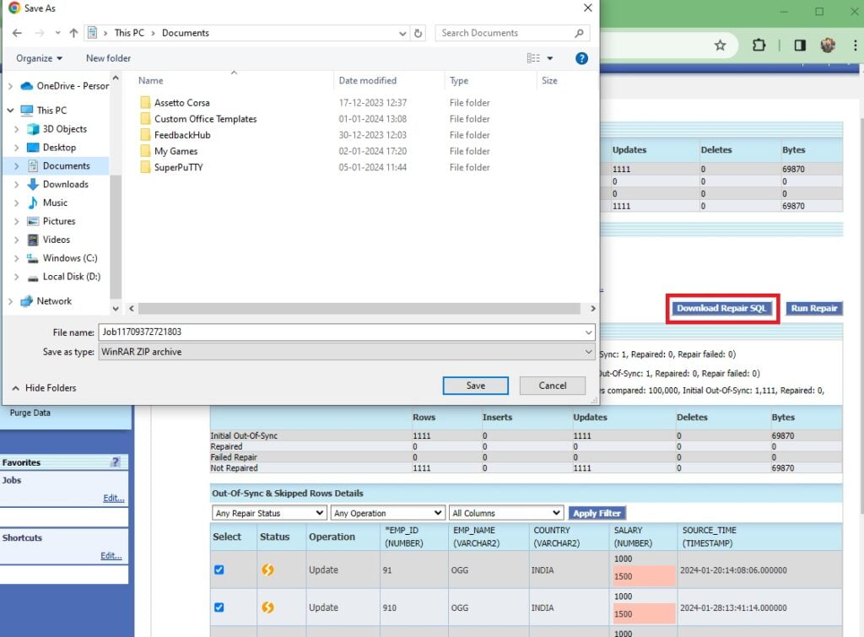Change the file list view layout icon

pos(535,57)
